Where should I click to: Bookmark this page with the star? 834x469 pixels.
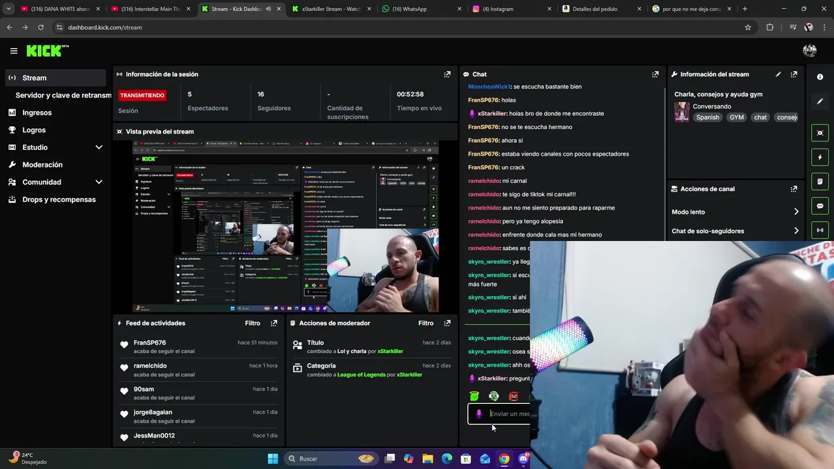(x=748, y=27)
